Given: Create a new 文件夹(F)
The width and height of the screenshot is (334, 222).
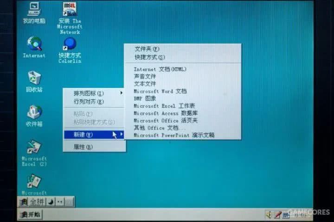Looking at the screenshot, I should tap(183, 49).
